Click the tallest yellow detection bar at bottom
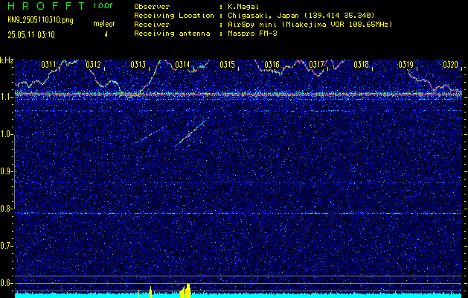 click(188, 291)
